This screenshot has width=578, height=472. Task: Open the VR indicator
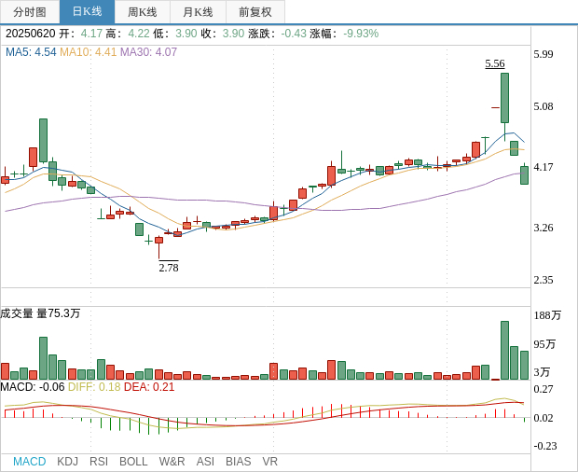[x=269, y=462]
